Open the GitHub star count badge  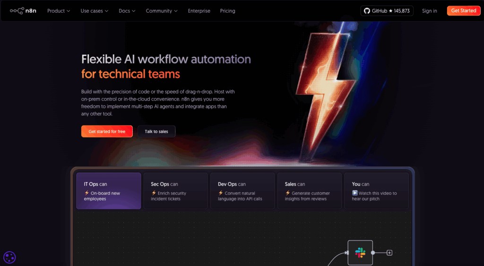point(386,11)
